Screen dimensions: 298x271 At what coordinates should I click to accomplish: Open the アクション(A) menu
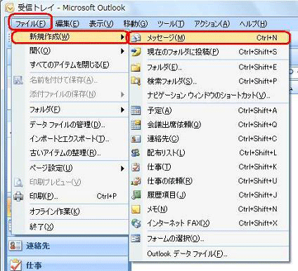(212, 24)
